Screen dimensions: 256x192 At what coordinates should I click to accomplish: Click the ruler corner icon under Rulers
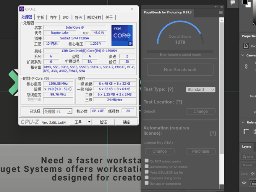click(x=246, y=131)
